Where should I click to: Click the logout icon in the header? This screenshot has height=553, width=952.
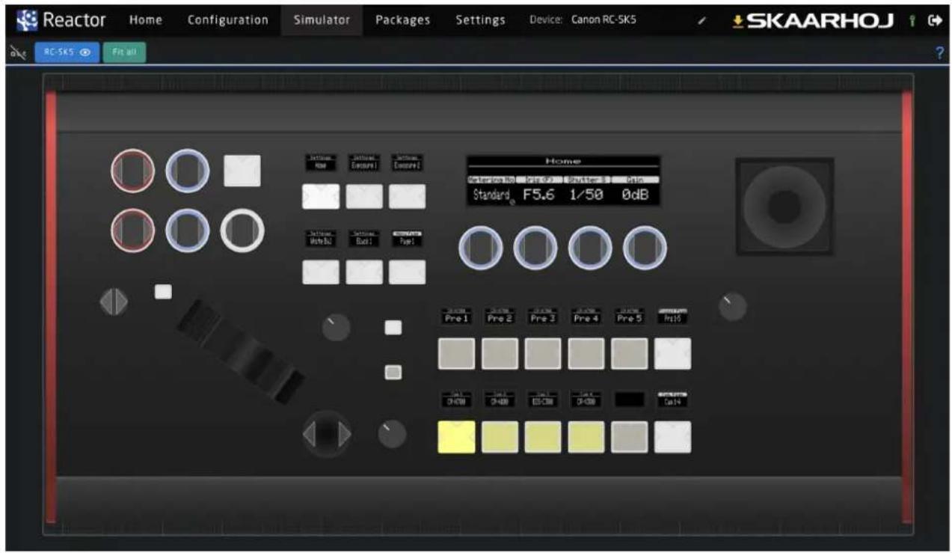(x=933, y=21)
